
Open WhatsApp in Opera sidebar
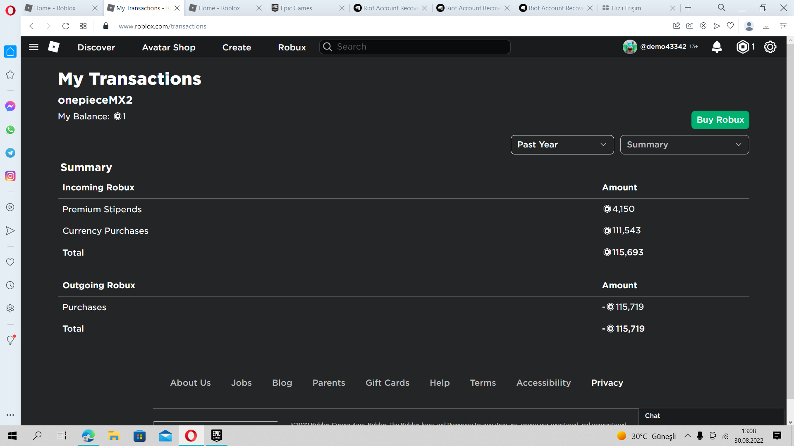[x=10, y=130]
